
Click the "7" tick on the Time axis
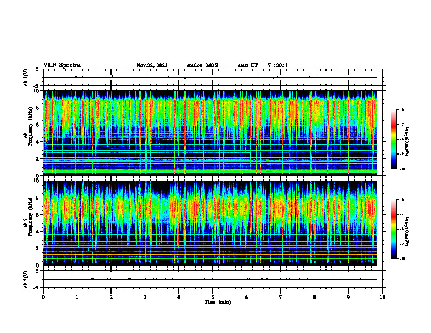pyautogui.click(x=281, y=297)
